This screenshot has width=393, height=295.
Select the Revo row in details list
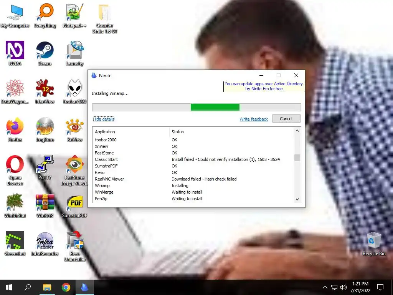point(193,172)
